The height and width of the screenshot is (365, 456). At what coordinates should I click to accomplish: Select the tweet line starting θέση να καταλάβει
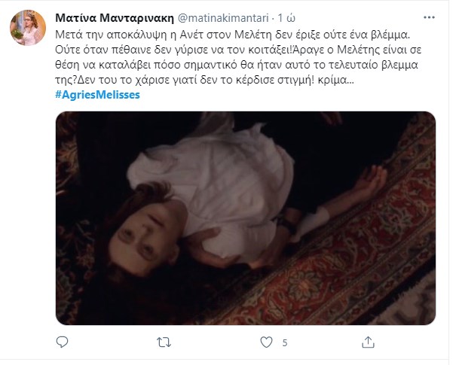coord(237,65)
